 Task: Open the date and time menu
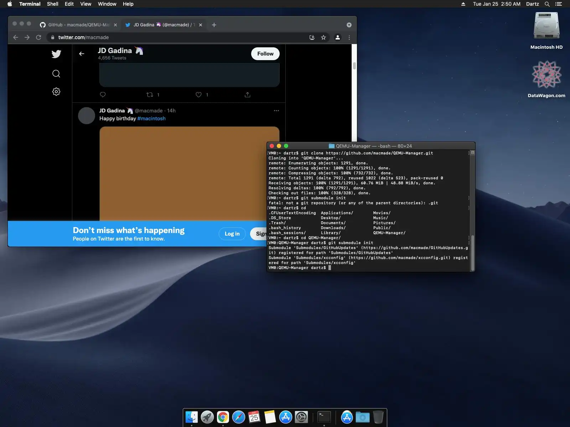pos(497,4)
